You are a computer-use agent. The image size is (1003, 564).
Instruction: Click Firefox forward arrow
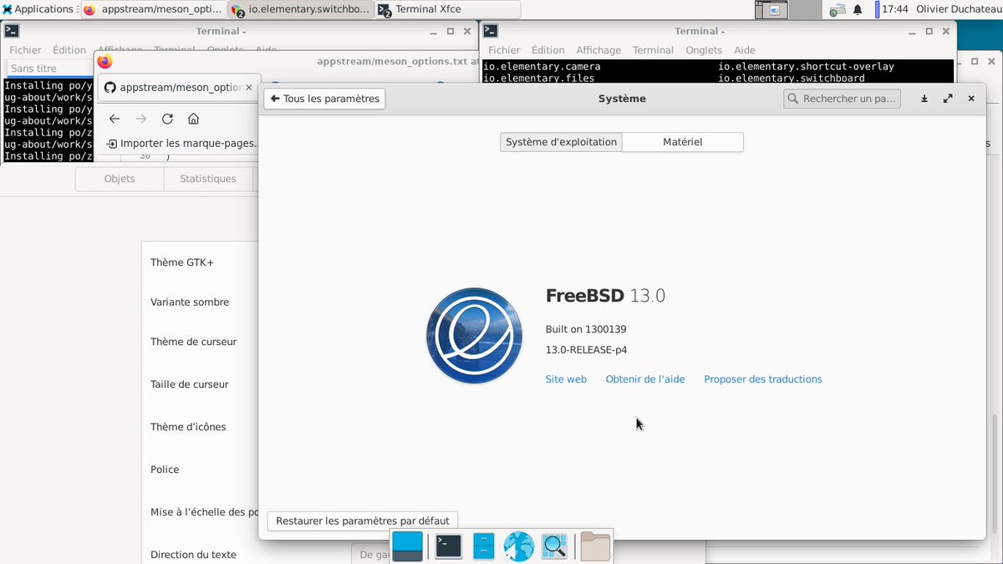pos(140,119)
